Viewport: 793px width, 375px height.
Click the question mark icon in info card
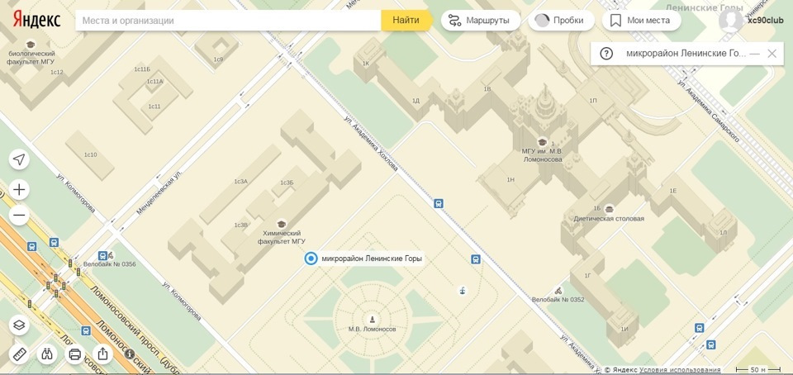tap(606, 54)
